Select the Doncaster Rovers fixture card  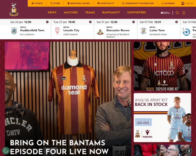click(116, 29)
